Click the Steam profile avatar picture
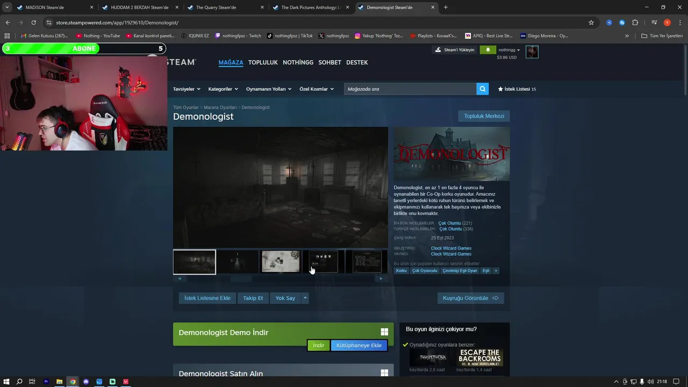 click(x=532, y=52)
